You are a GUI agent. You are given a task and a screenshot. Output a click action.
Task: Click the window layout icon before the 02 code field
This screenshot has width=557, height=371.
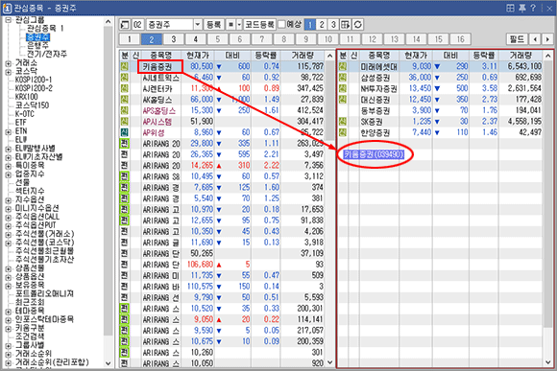click(x=125, y=25)
